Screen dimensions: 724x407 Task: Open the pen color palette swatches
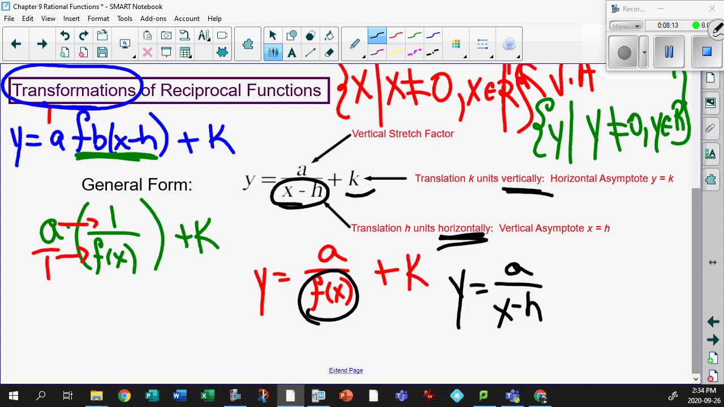pos(455,44)
